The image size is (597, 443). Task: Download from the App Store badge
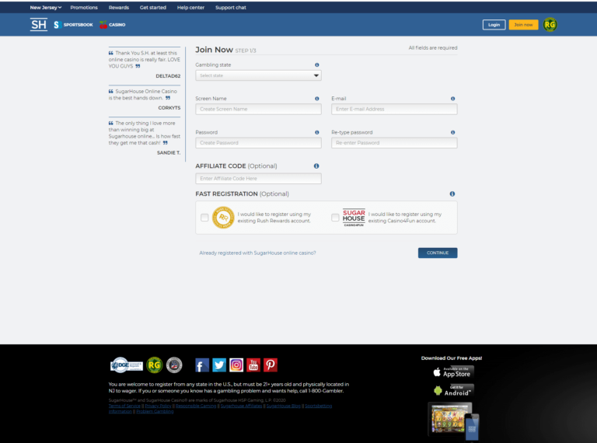(452, 372)
